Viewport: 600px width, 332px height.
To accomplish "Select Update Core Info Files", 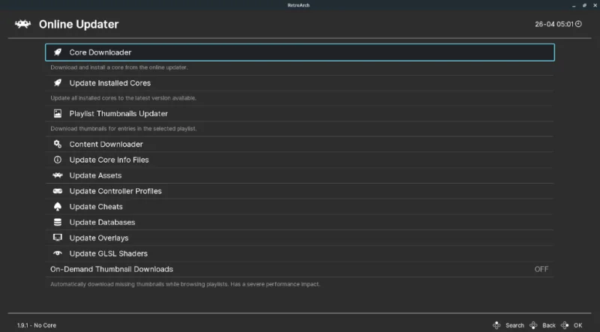I will 299,160.
